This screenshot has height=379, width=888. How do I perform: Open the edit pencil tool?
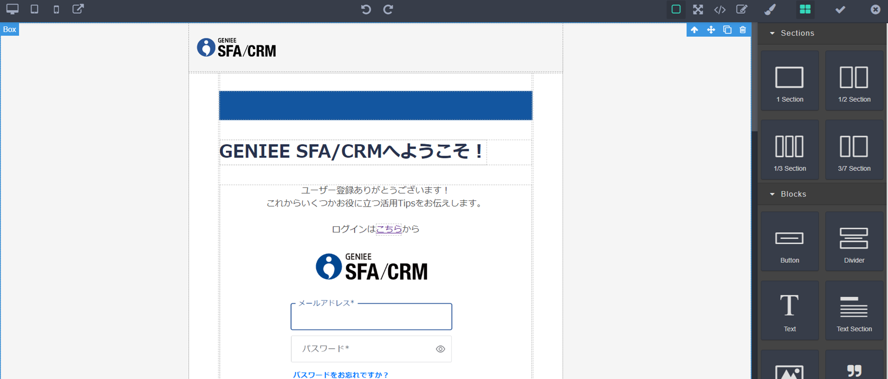pyautogui.click(x=742, y=9)
